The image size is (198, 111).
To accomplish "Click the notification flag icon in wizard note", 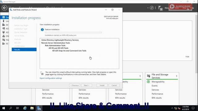I will (x=42, y=73).
